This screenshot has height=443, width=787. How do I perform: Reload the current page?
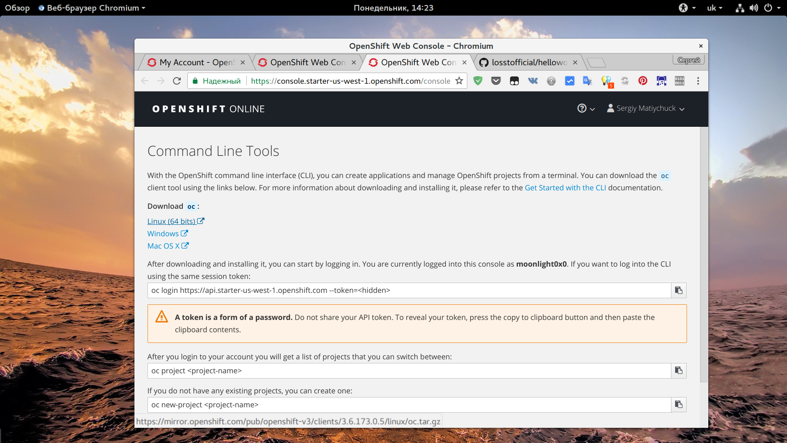[177, 81]
